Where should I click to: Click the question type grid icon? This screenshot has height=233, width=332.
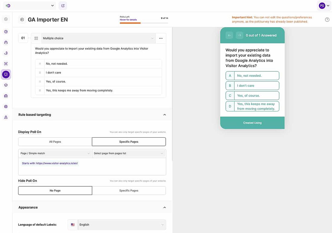click(x=36, y=38)
